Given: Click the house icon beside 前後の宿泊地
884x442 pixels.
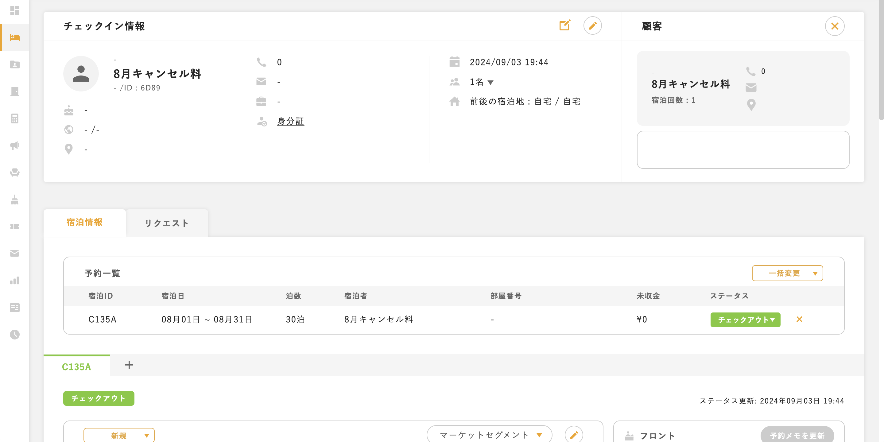Looking at the screenshot, I should [454, 102].
